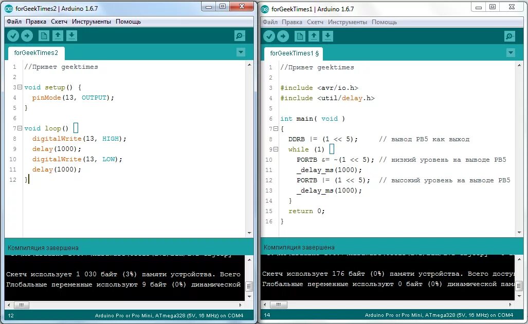The height and width of the screenshot is (324, 528).
Task: Click editor scroll down arrow in forGeekTimes2
Action: [x=249, y=233]
